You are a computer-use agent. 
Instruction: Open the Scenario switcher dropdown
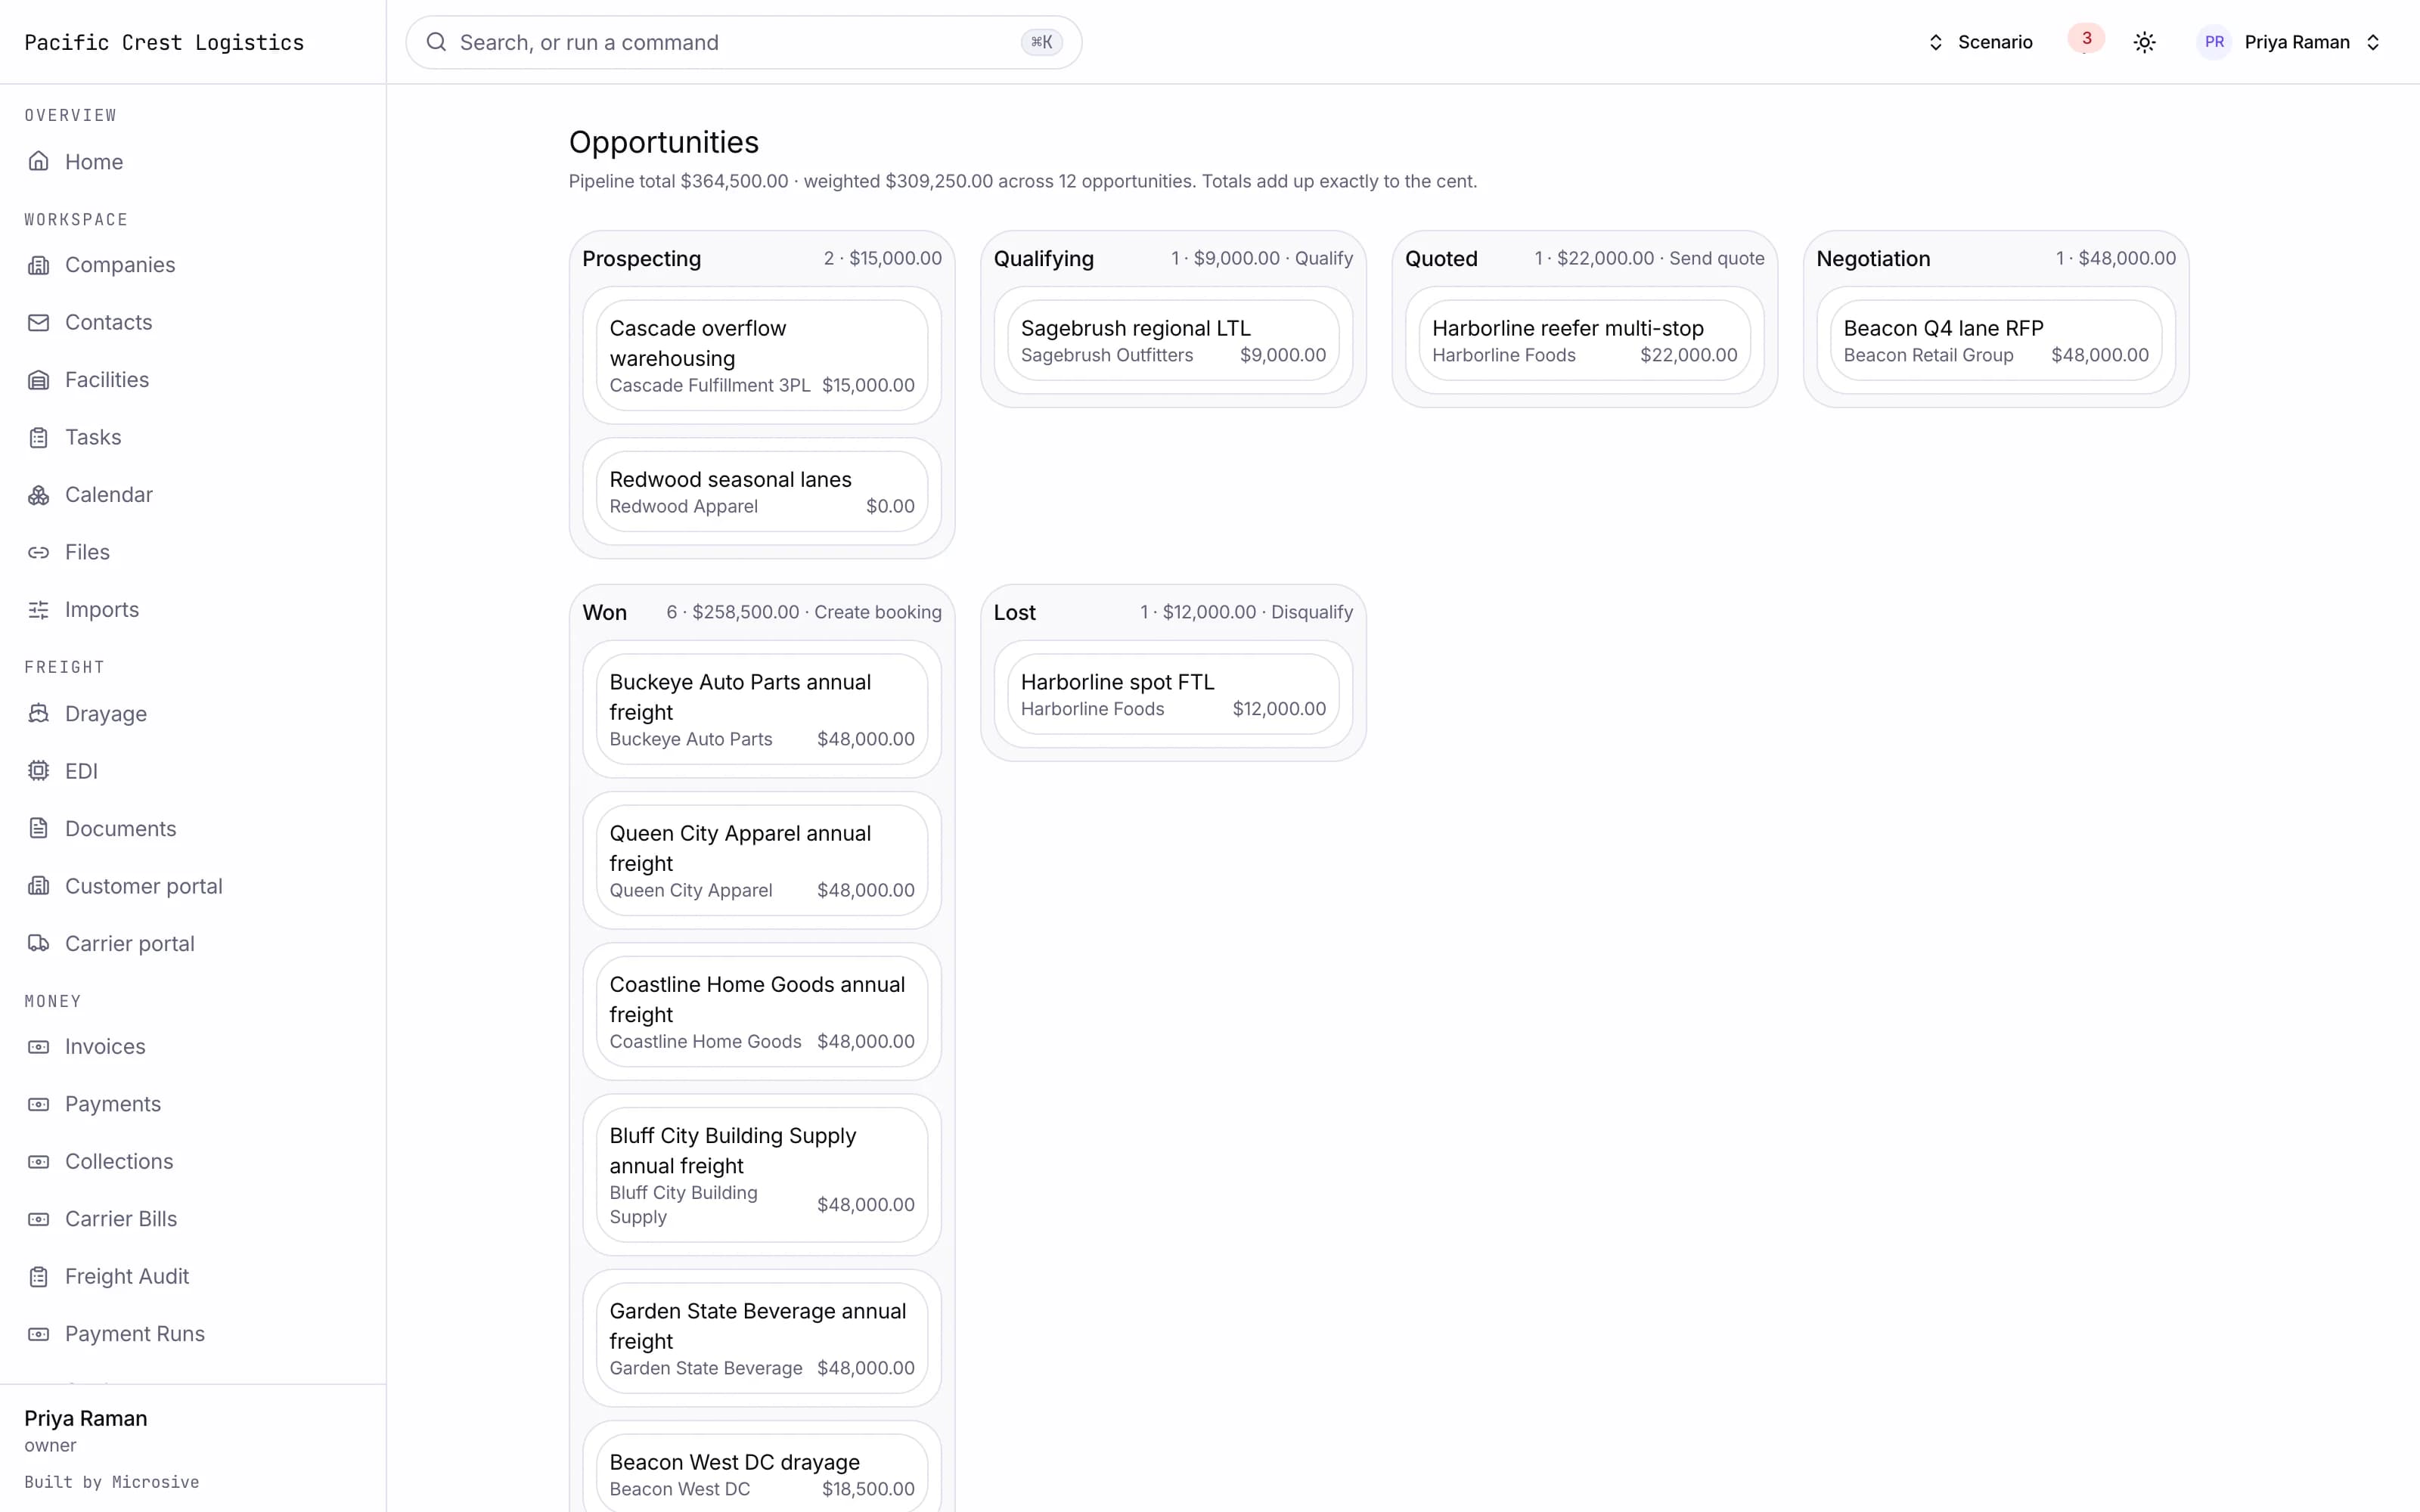pyautogui.click(x=1979, y=42)
